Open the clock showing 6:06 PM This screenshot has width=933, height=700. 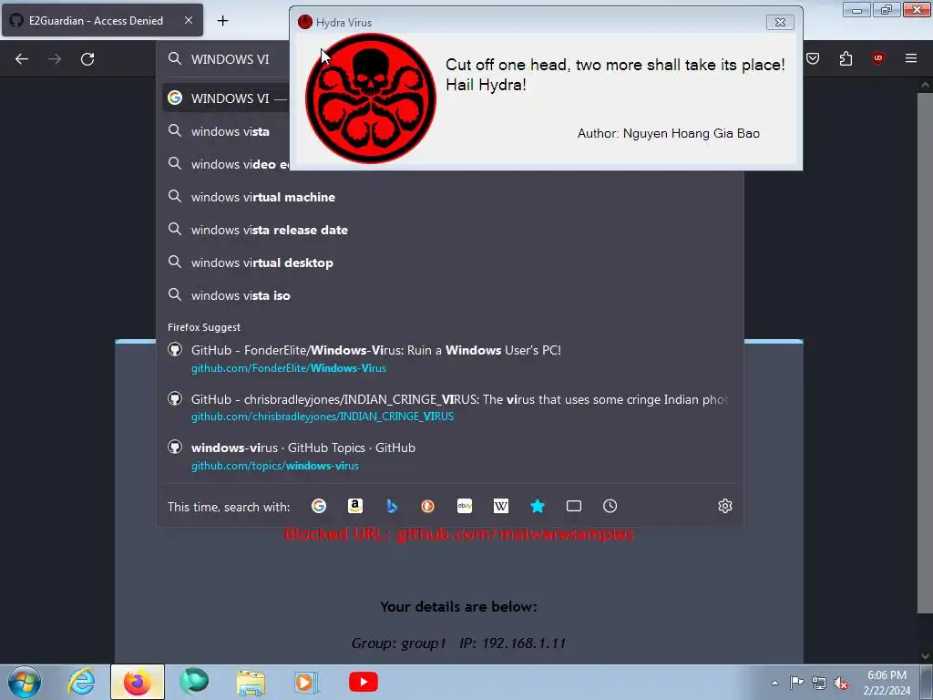(x=887, y=683)
